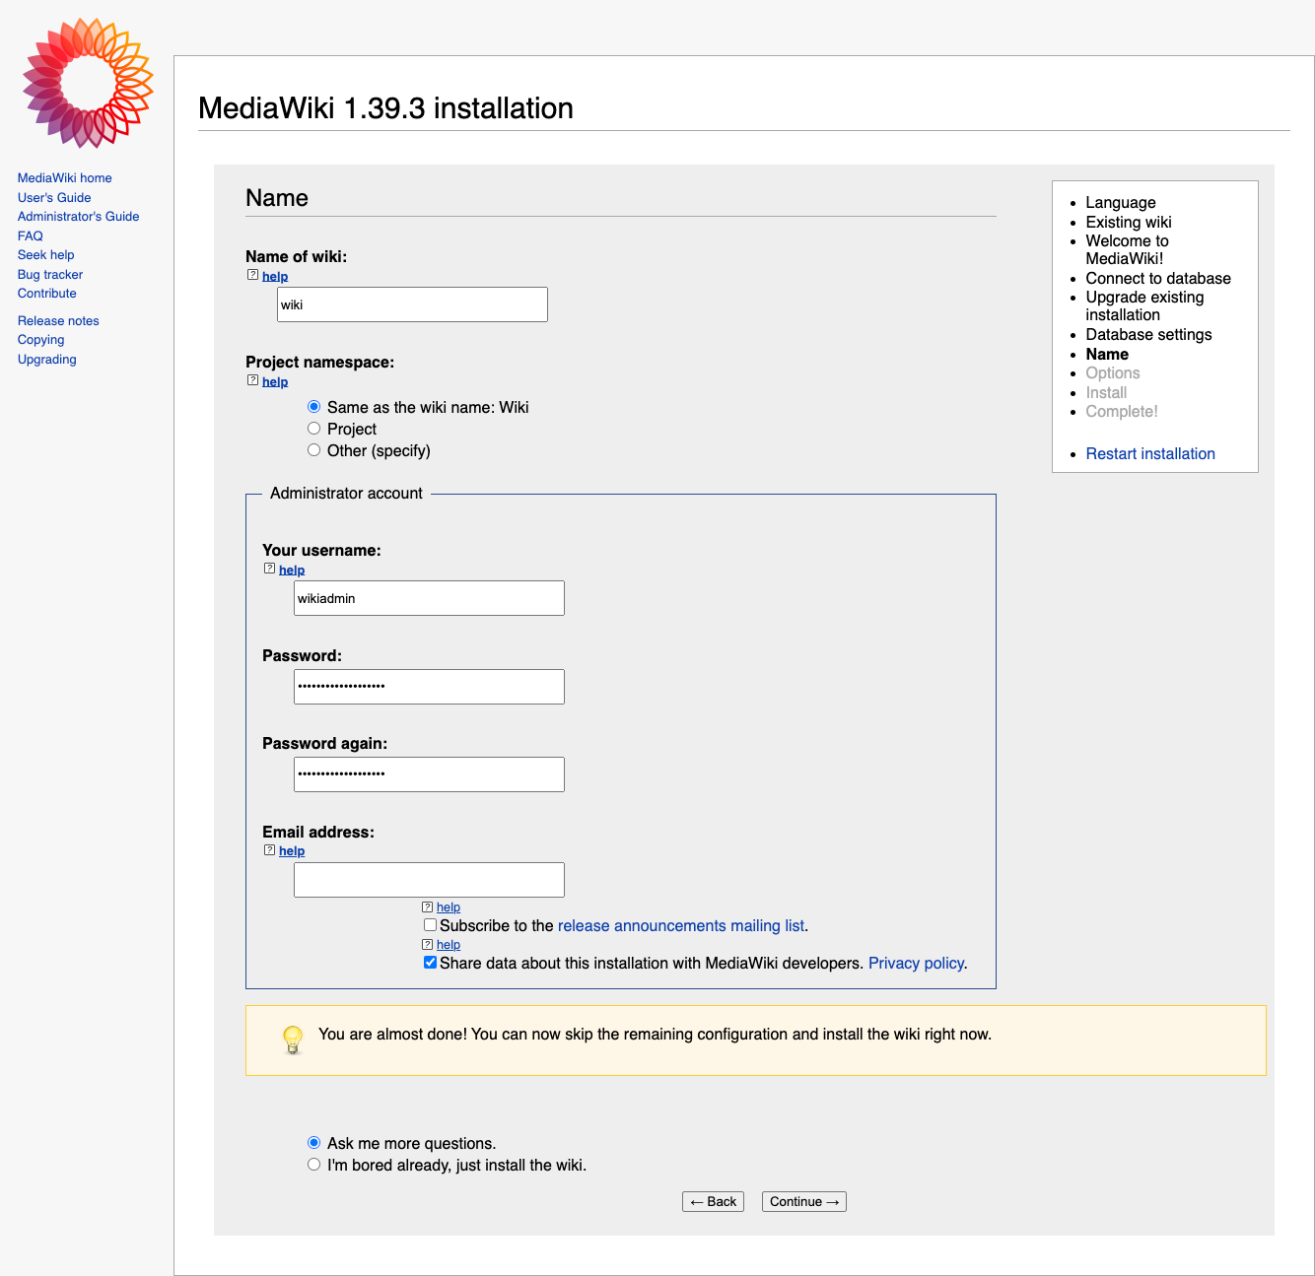Enable subscription to release announcements list
The height and width of the screenshot is (1276, 1315).
[x=431, y=925]
